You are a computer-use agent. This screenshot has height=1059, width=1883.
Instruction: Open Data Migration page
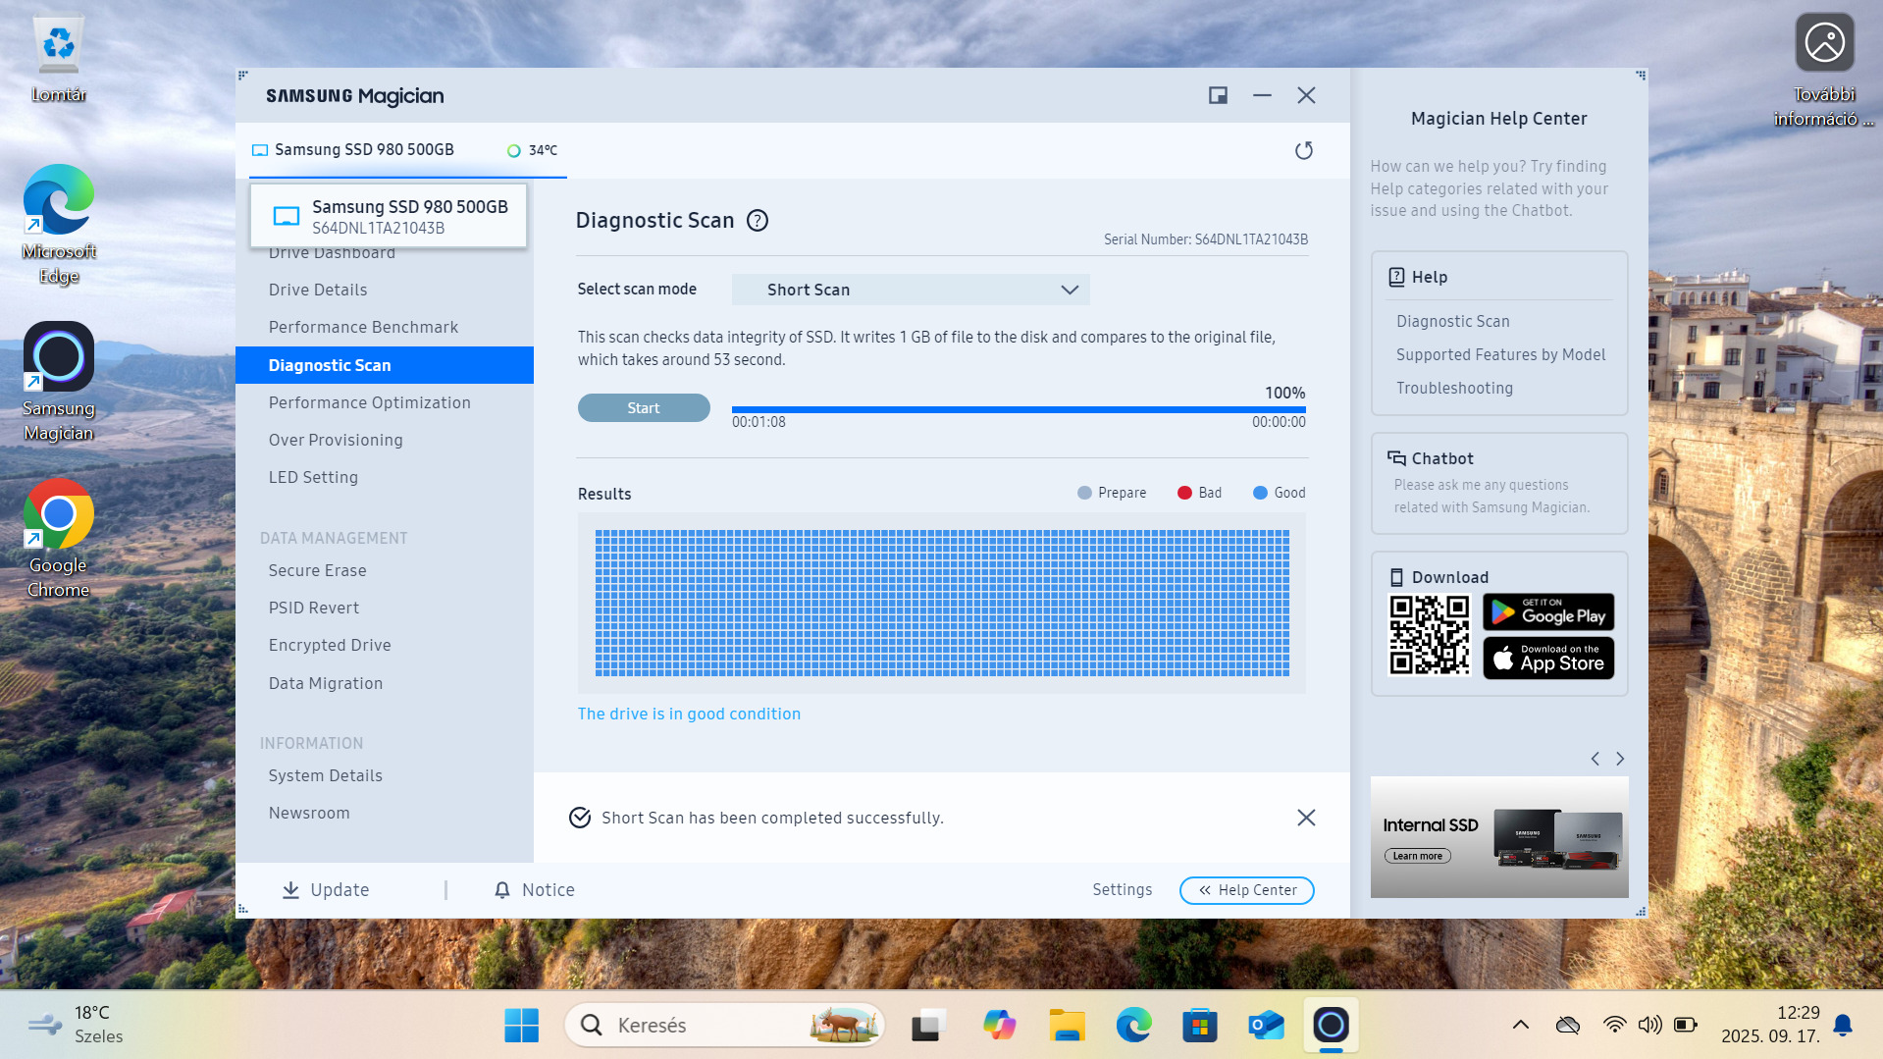(x=326, y=683)
